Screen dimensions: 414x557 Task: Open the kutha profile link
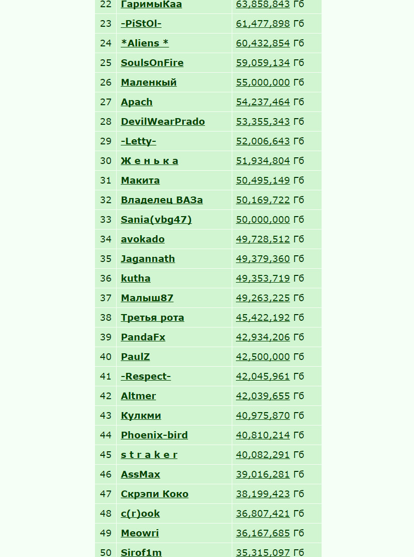(136, 278)
